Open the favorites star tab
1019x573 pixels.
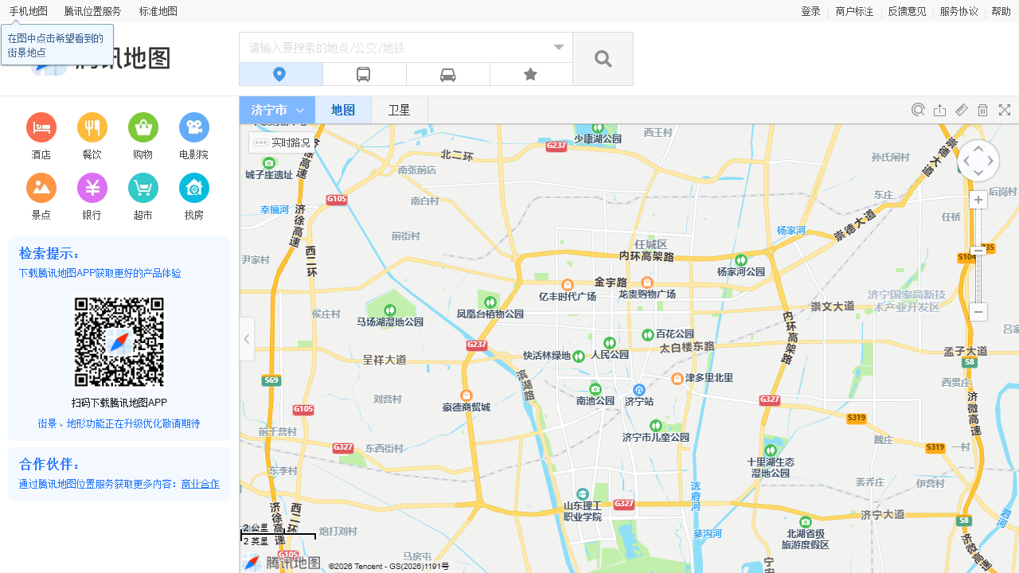531,74
